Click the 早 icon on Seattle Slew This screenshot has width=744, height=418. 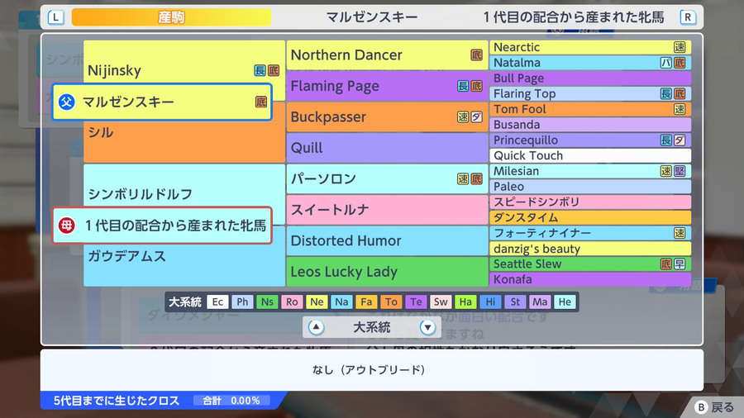click(680, 264)
